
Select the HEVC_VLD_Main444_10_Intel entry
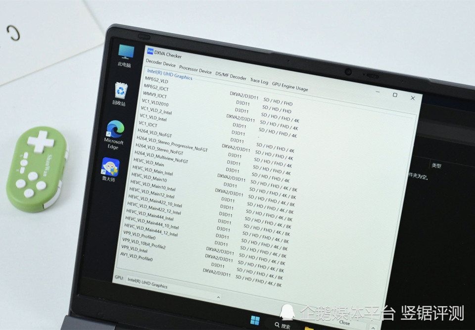point(152,223)
